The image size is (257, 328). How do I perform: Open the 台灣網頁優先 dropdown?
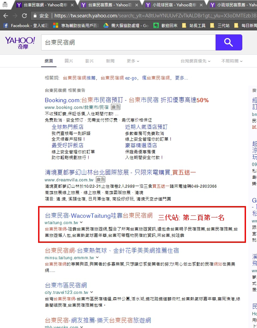[196, 61]
